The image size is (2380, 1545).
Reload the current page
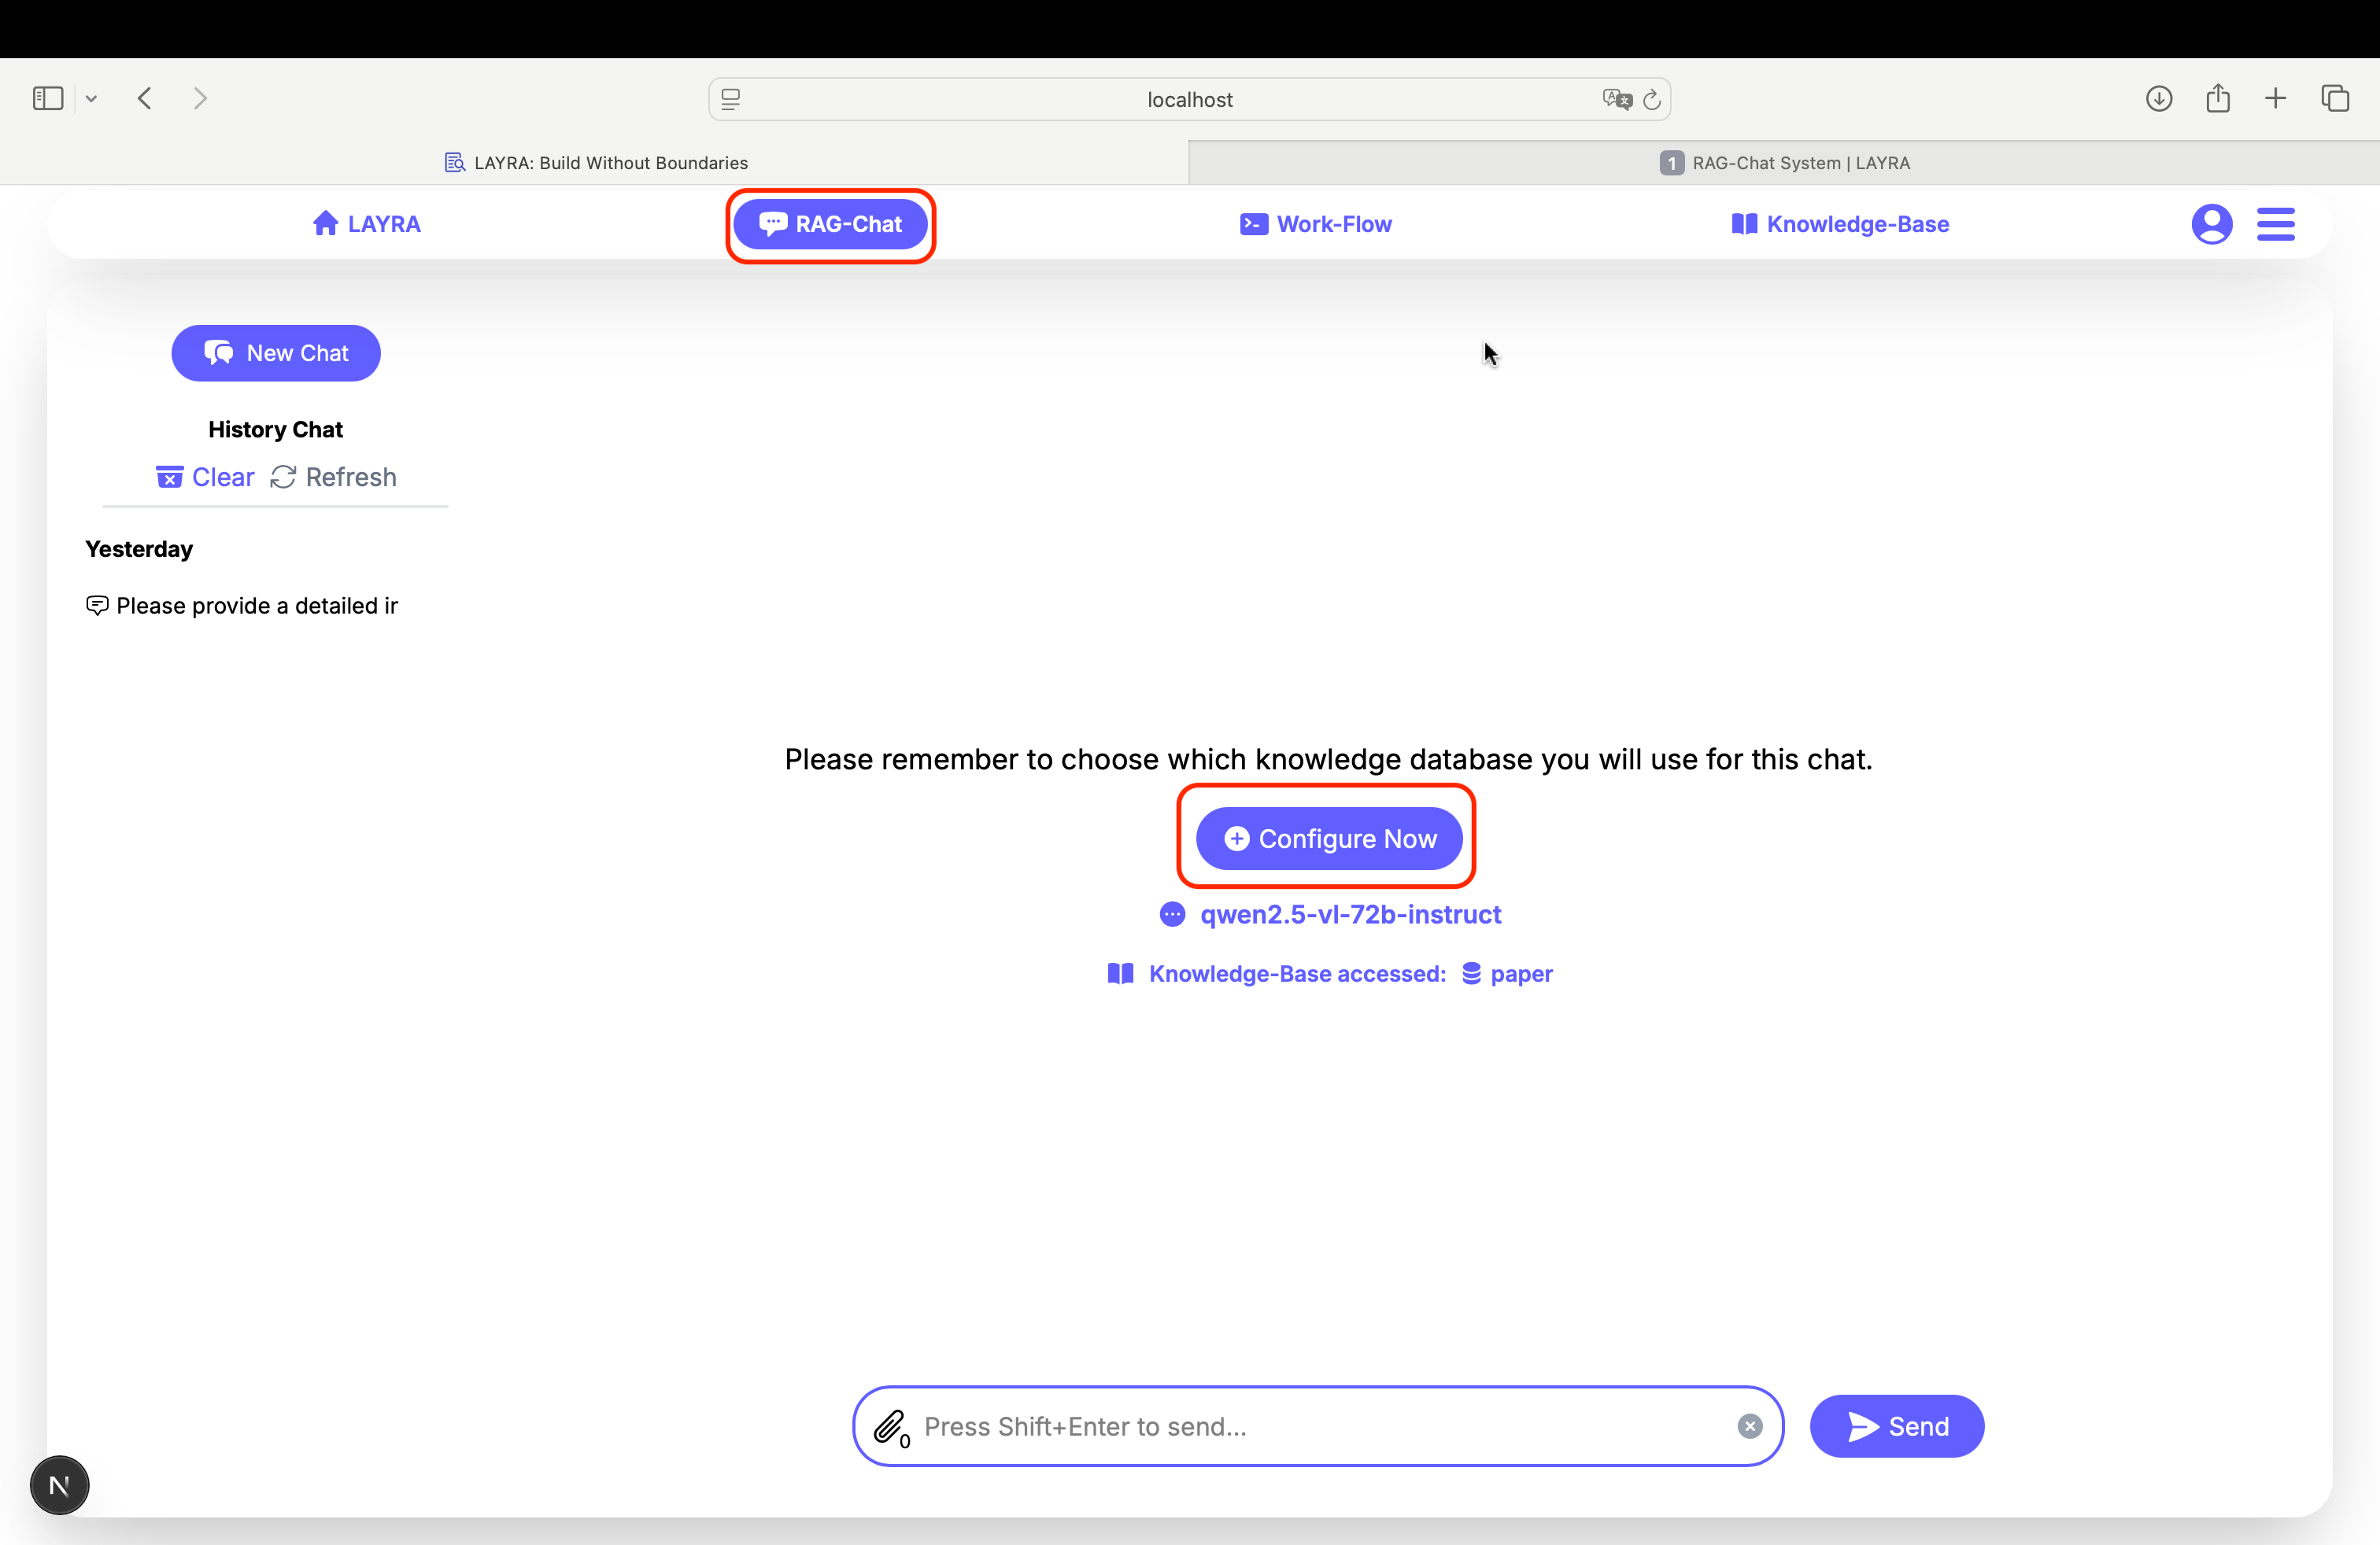pos(1652,99)
